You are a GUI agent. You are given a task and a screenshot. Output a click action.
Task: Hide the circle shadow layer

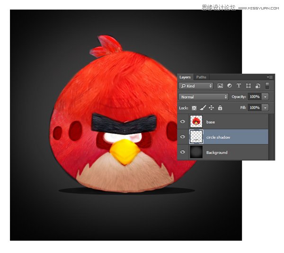[x=183, y=137]
